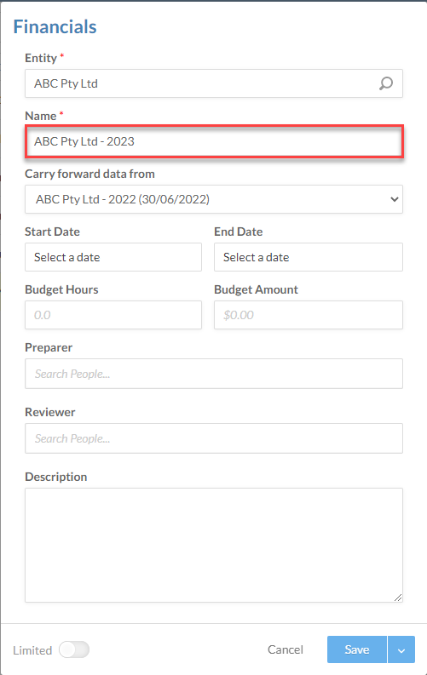427x675 pixels.
Task: Click the blue Save button
Action: 357,649
